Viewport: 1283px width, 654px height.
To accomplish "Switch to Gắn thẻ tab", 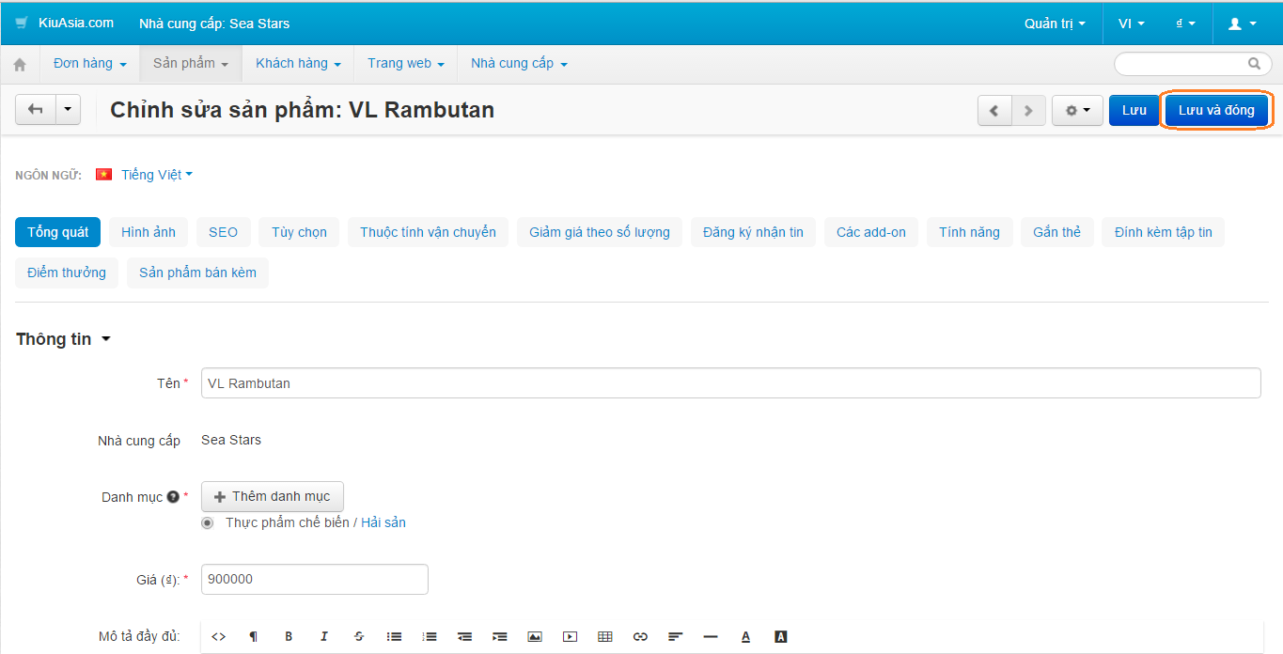I will 1057,232.
